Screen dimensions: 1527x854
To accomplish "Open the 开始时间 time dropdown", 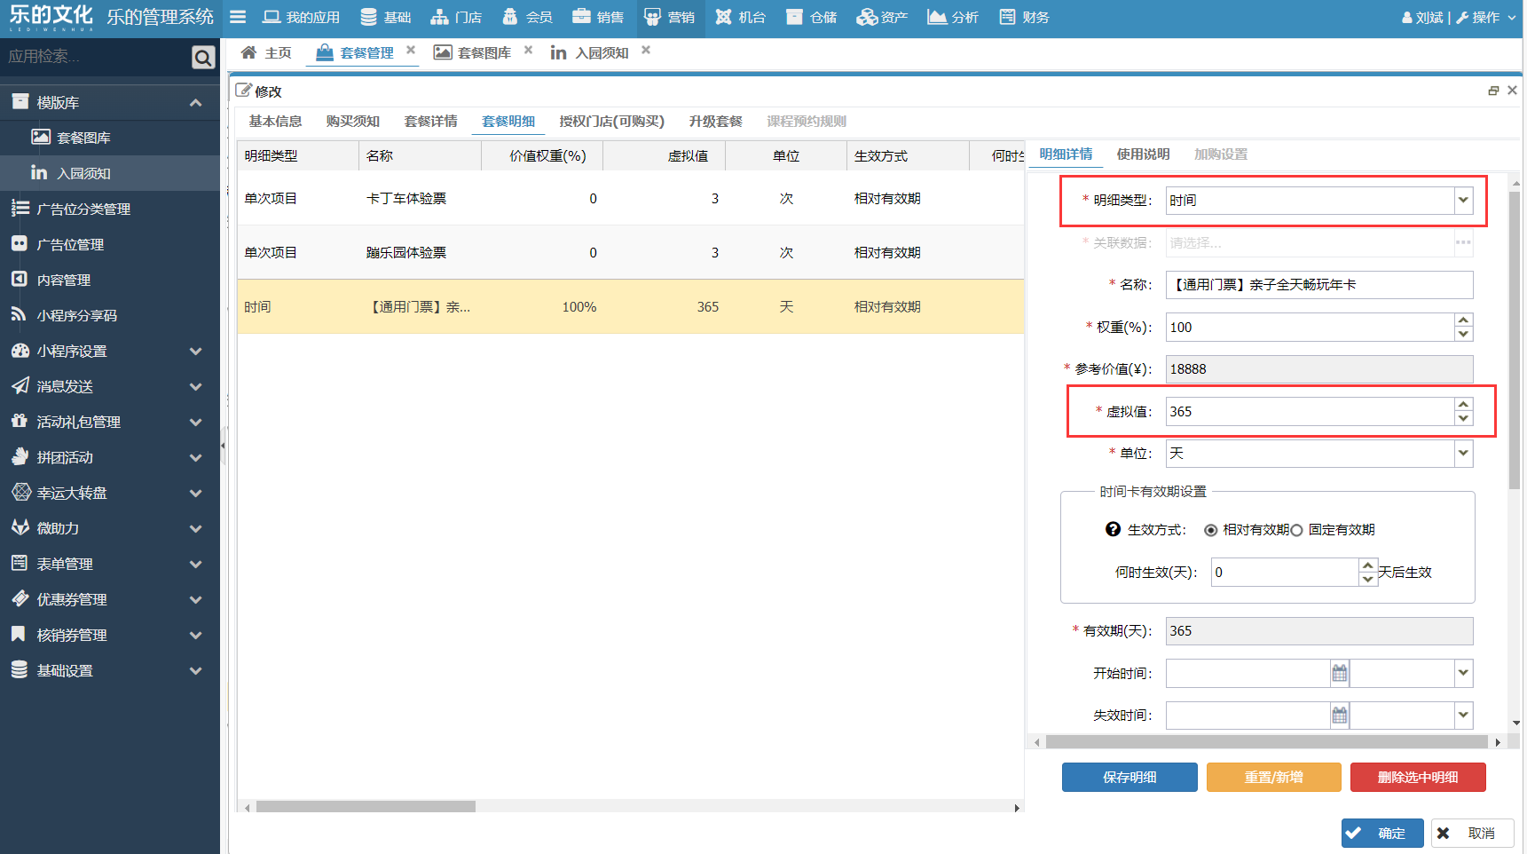I will 1463,673.
